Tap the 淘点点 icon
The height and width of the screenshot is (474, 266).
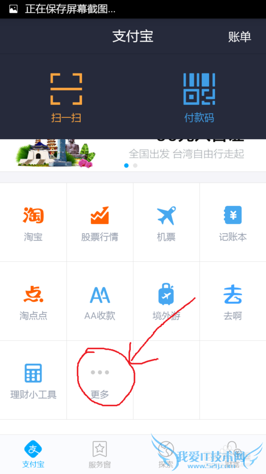coord(34,294)
